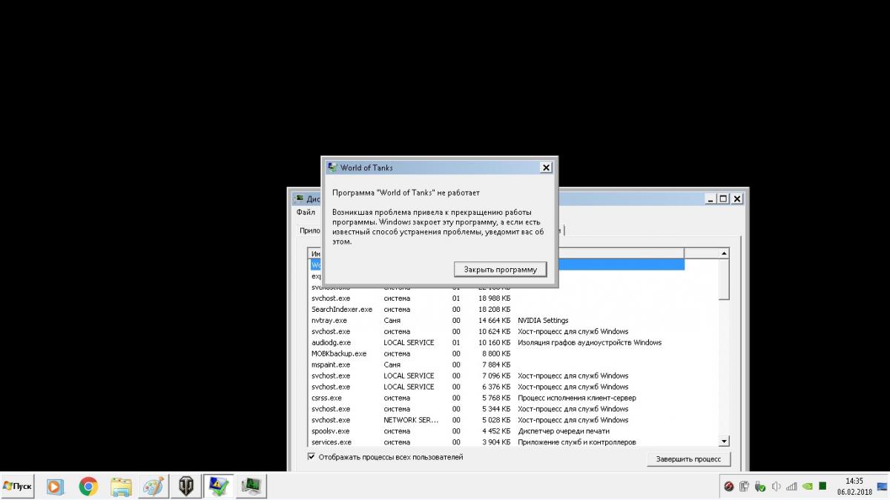Open World of Tanks from the taskbar
This screenshot has height=500, width=890.
coord(186,486)
